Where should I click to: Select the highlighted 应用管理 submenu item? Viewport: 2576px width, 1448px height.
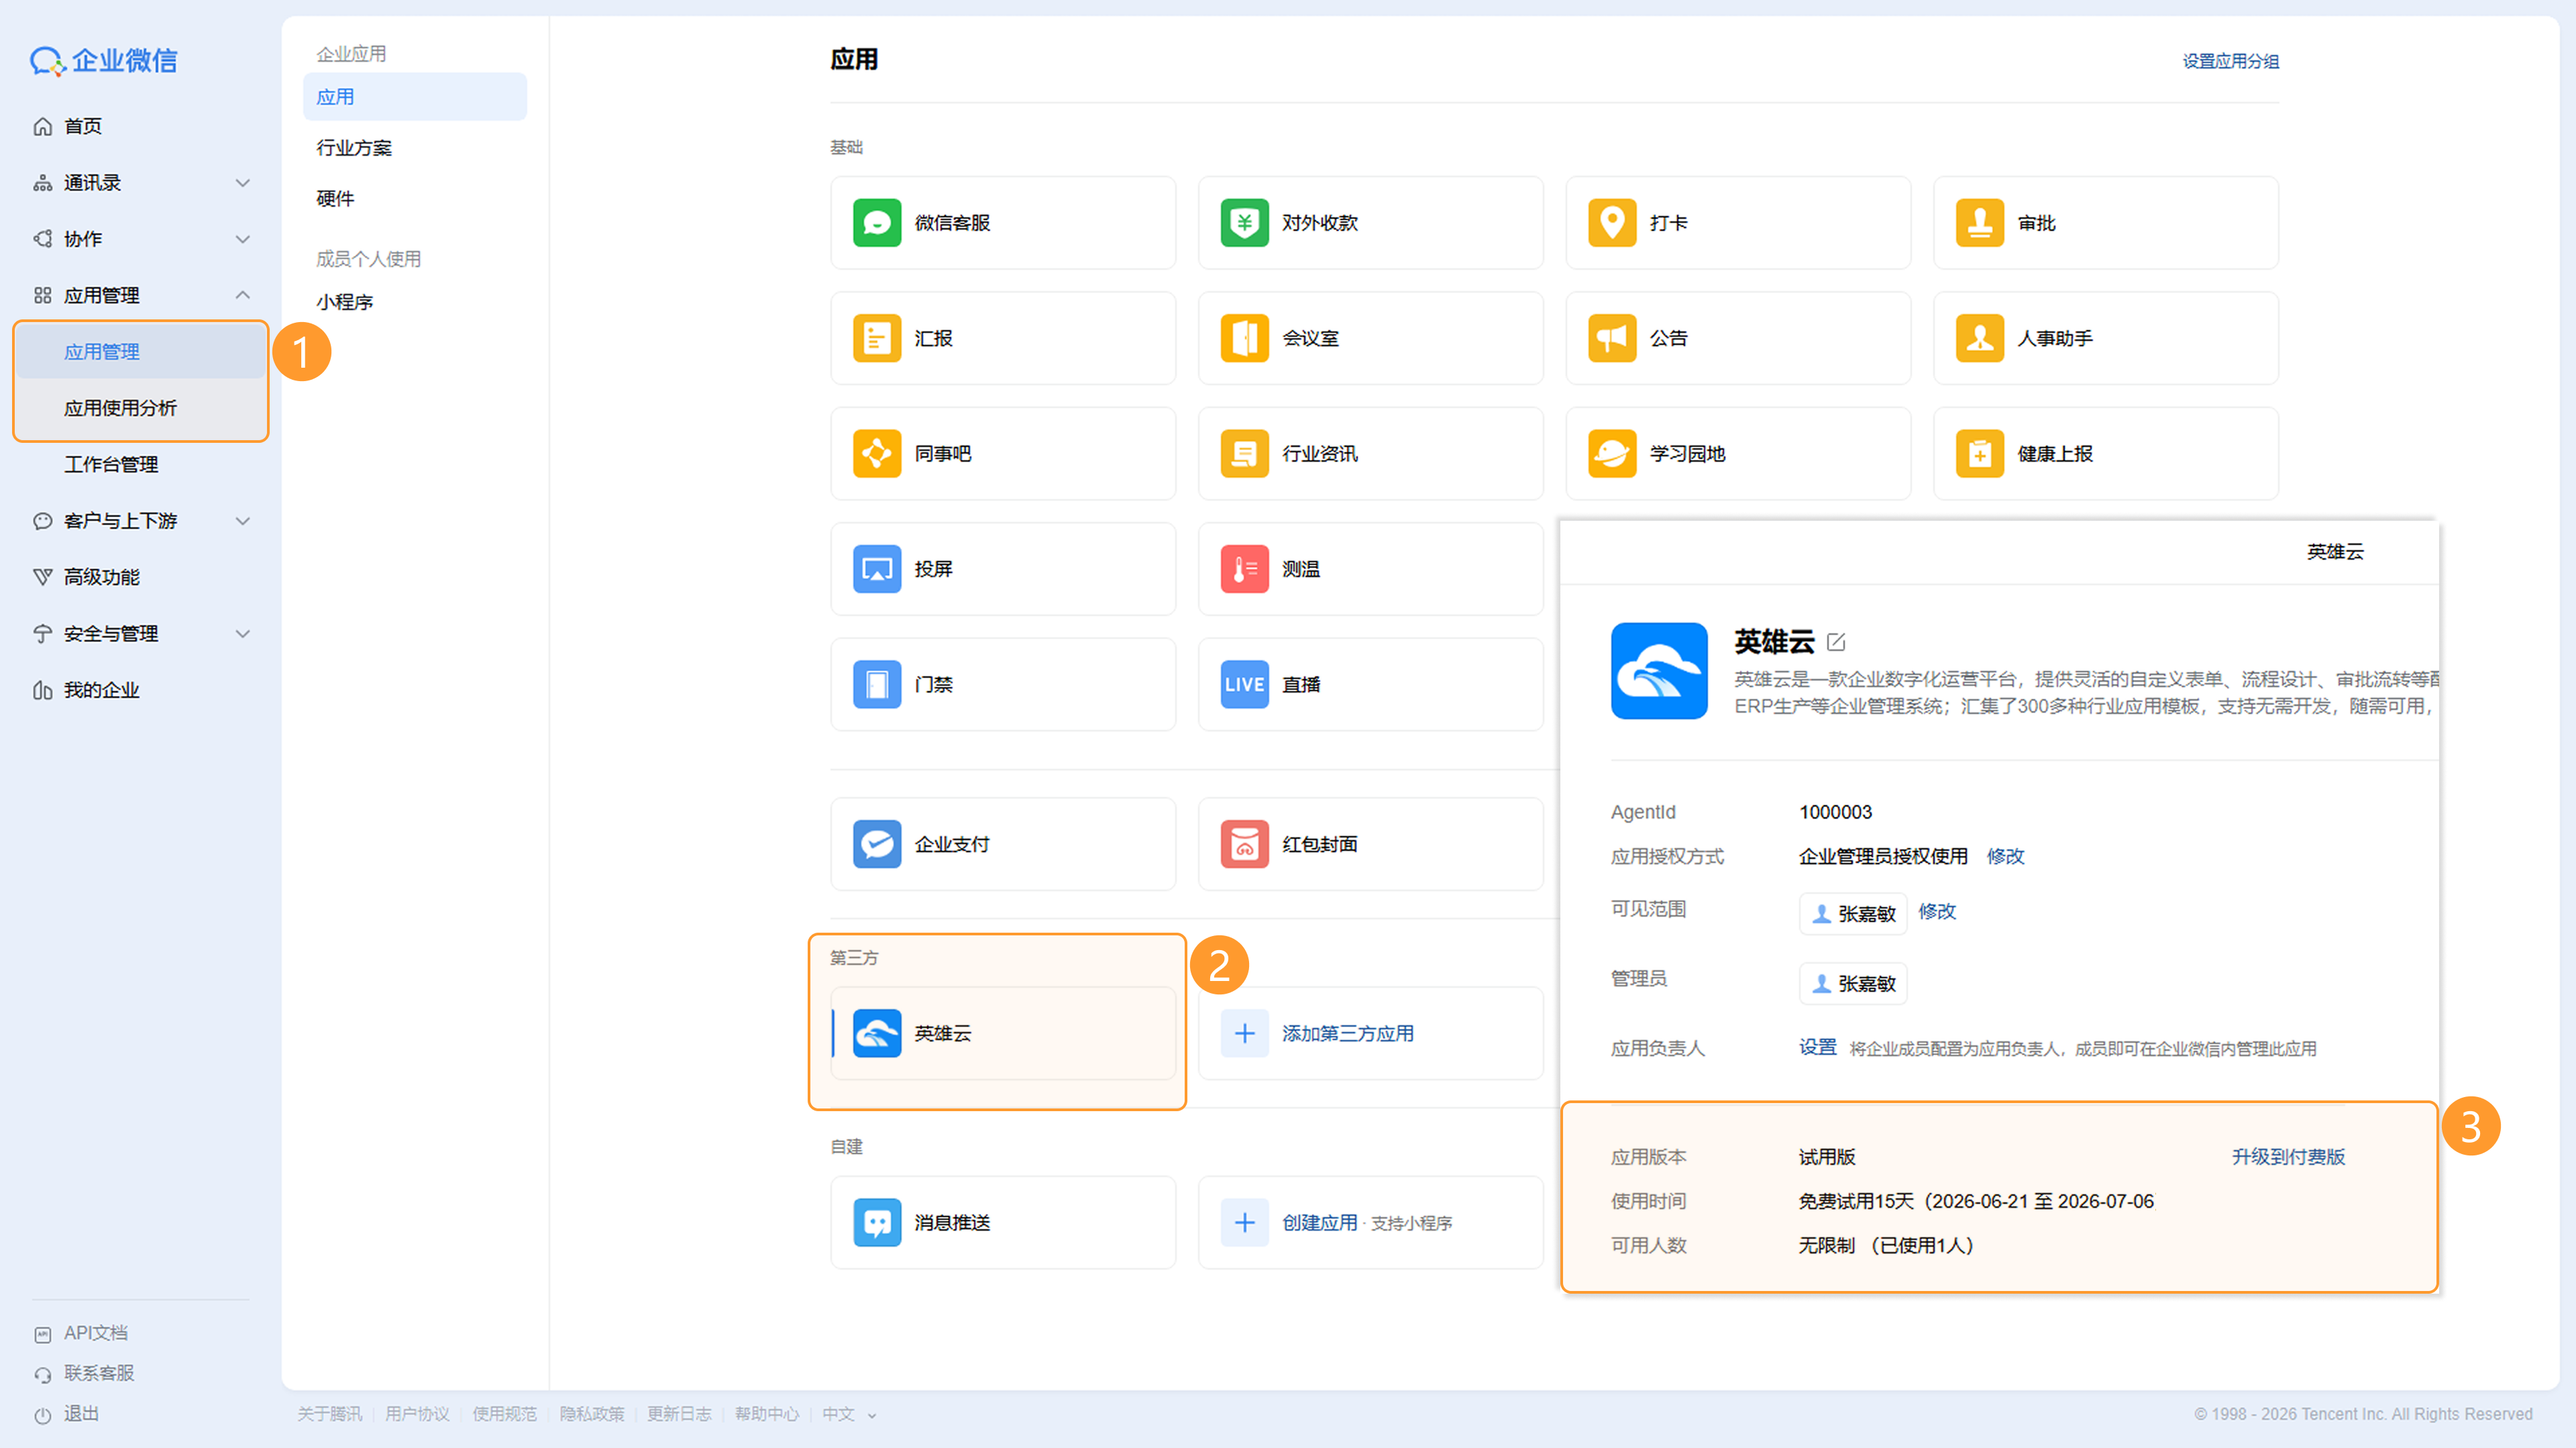140,352
